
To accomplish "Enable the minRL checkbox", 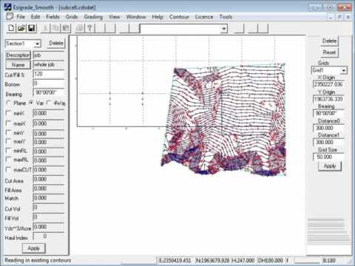I will [8, 151].
